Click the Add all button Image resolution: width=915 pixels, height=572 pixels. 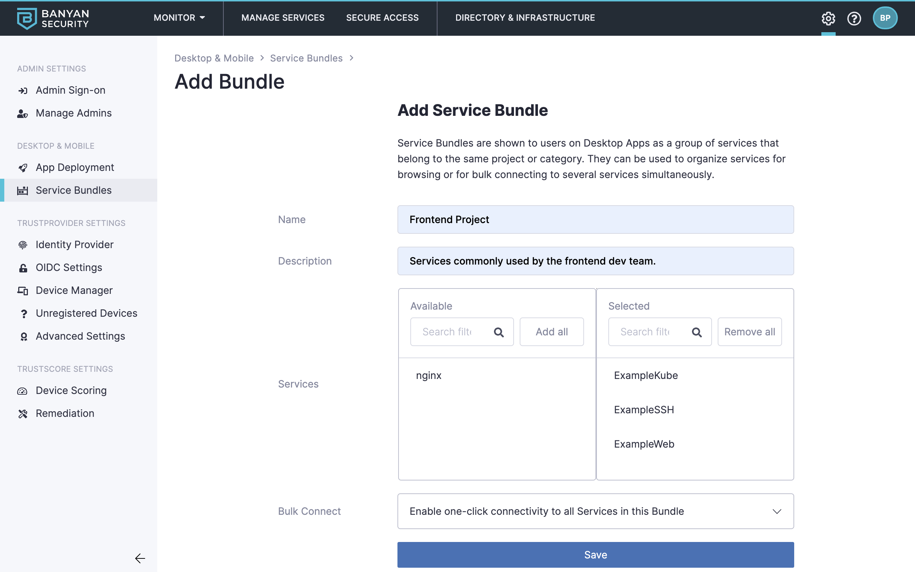(552, 332)
